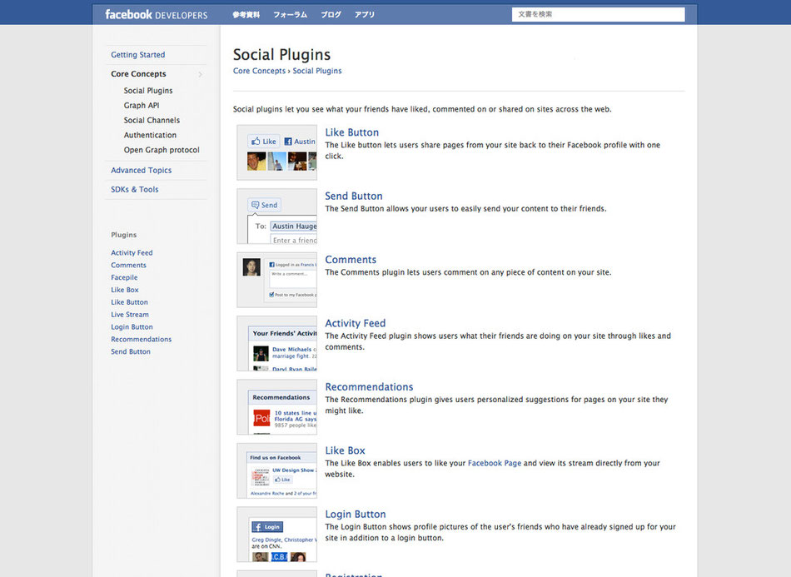The height and width of the screenshot is (577, 791).
Task: Open the Comments heading link
Action: 351,259
